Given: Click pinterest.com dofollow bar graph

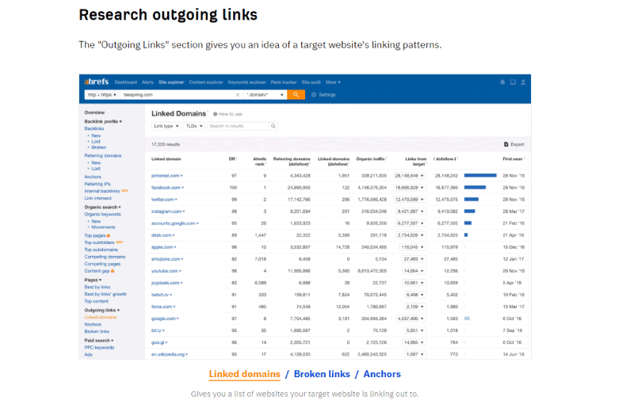Looking at the screenshot, I should point(480,175).
